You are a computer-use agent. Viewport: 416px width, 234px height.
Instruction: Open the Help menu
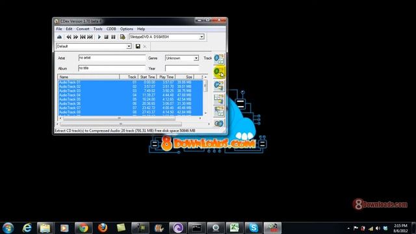(x=141, y=29)
